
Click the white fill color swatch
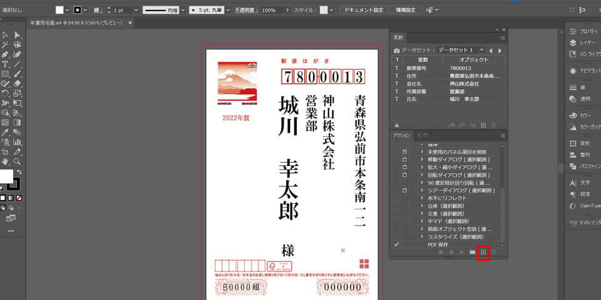coord(59,11)
